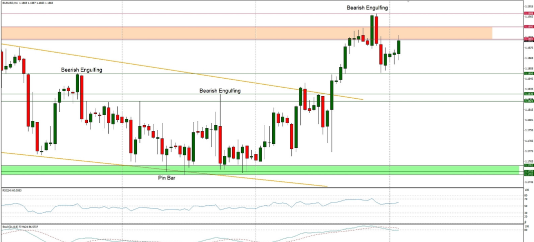Viewport: 534px width, 242px height.
Task: Click the RSI(14) indicator label
Action: pyautogui.click(x=14, y=191)
